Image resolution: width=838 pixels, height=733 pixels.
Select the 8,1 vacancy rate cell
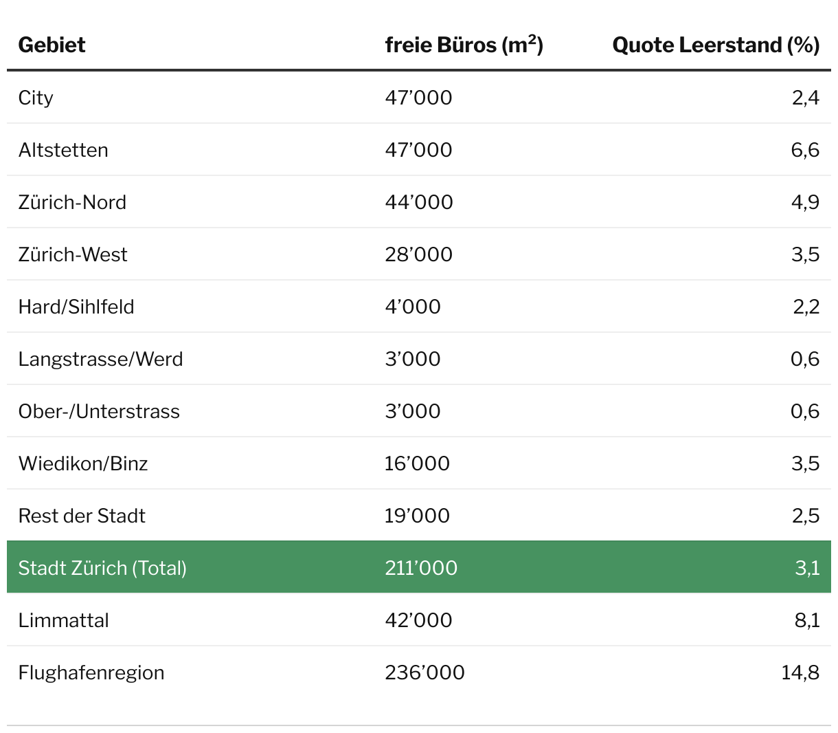(x=806, y=620)
